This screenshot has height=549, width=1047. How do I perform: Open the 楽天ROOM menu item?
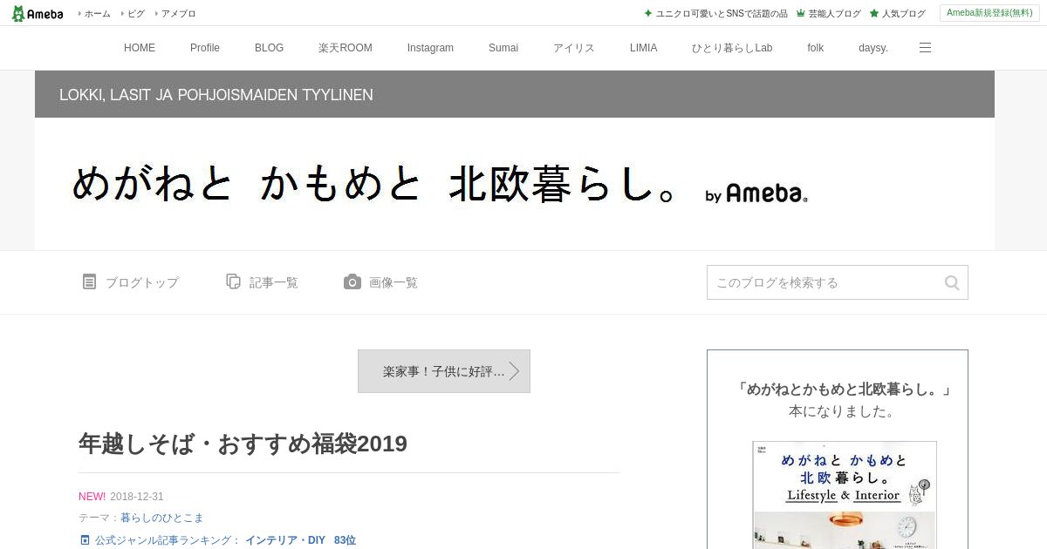346,48
